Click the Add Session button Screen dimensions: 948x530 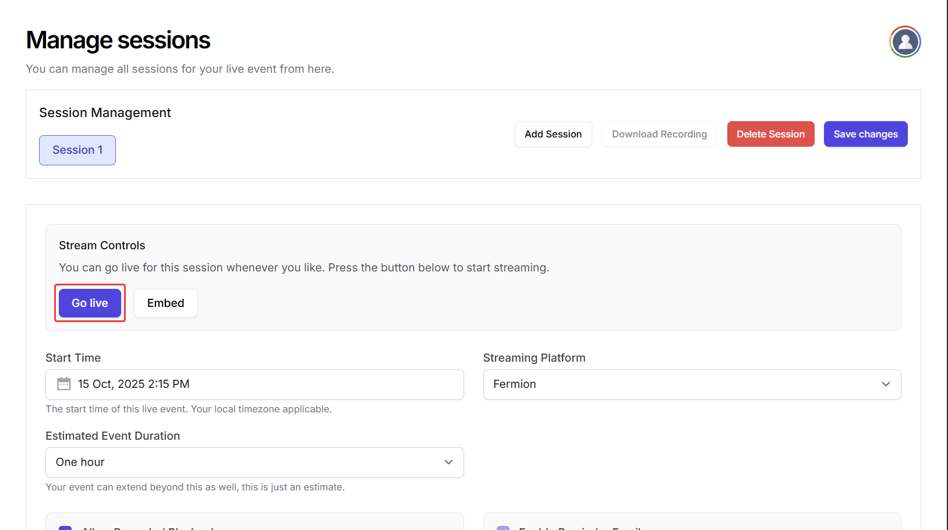pos(553,135)
